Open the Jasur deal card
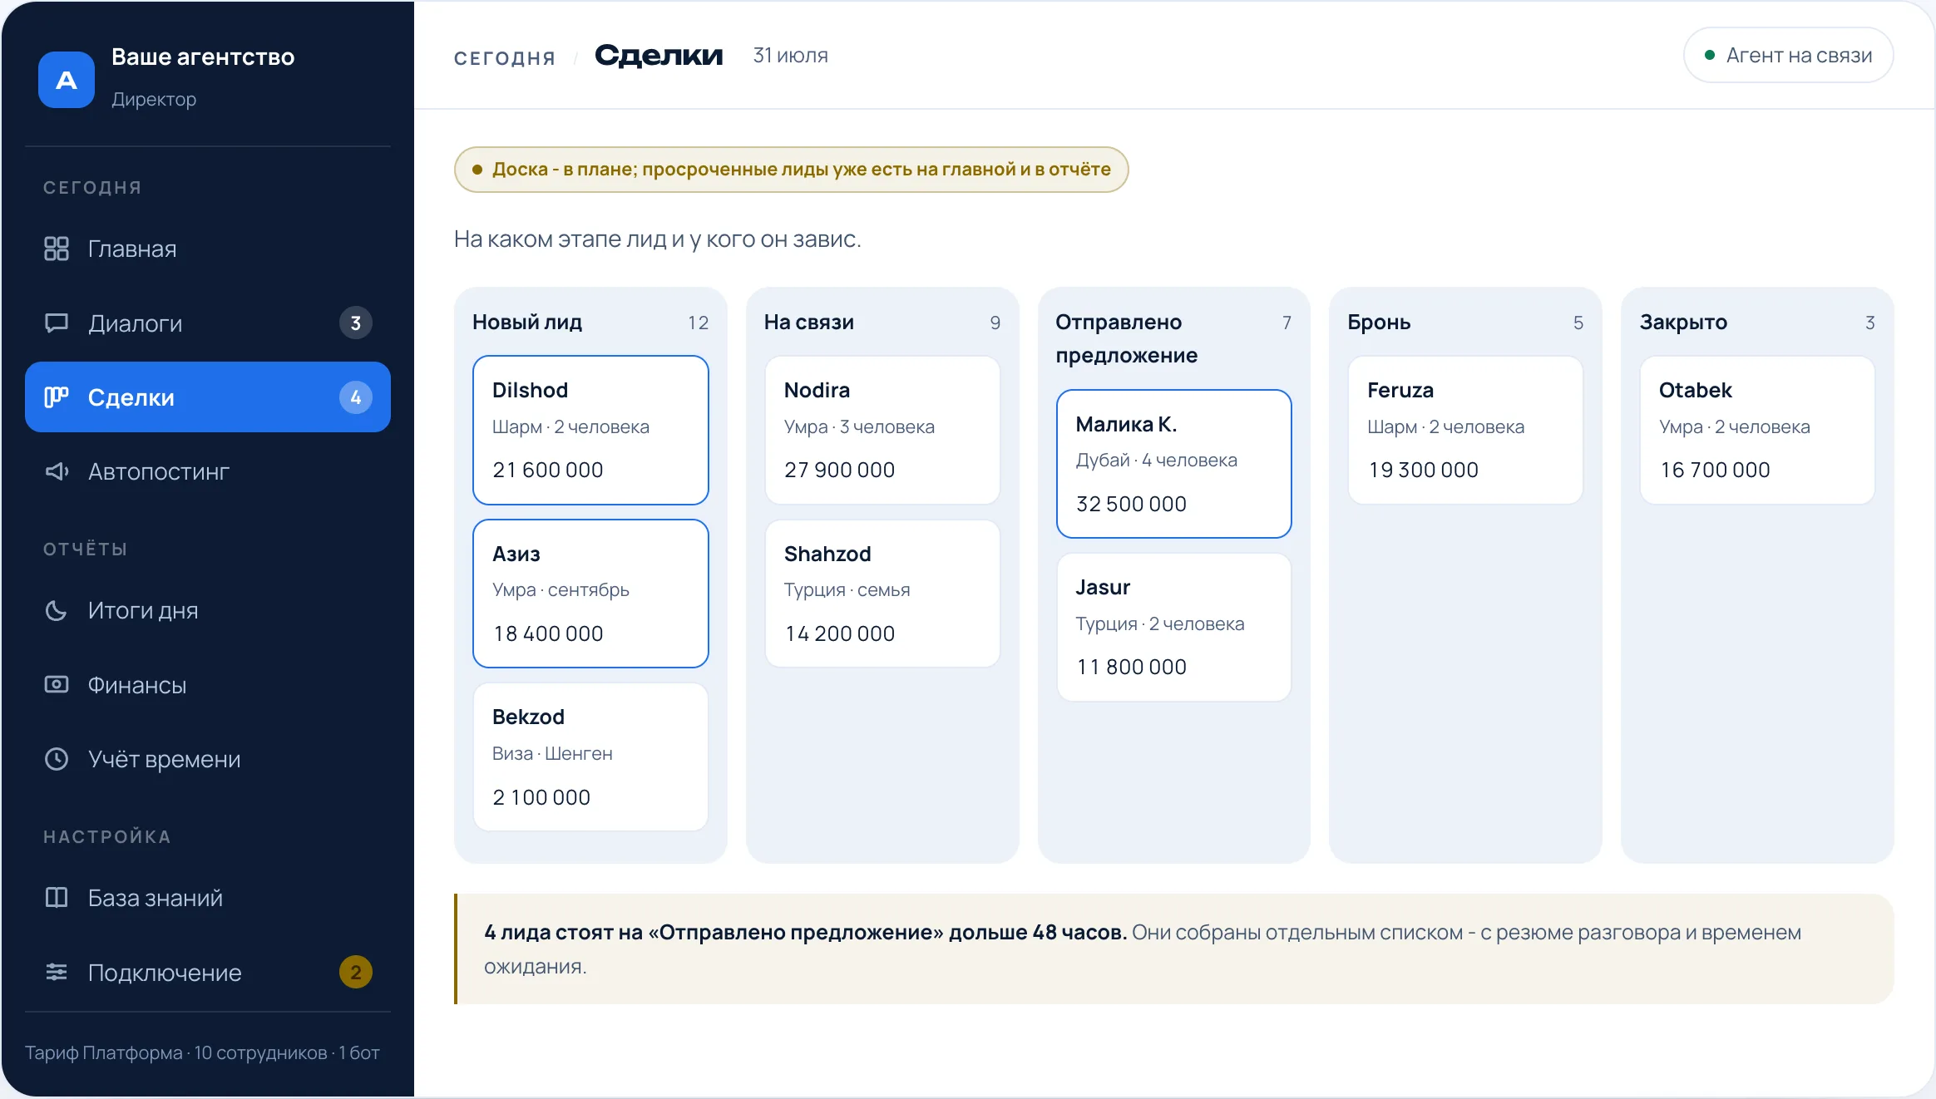This screenshot has height=1099, width=1936. [1174, 628]
